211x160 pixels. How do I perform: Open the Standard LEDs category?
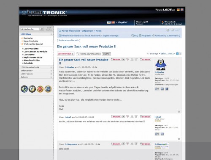32,60
